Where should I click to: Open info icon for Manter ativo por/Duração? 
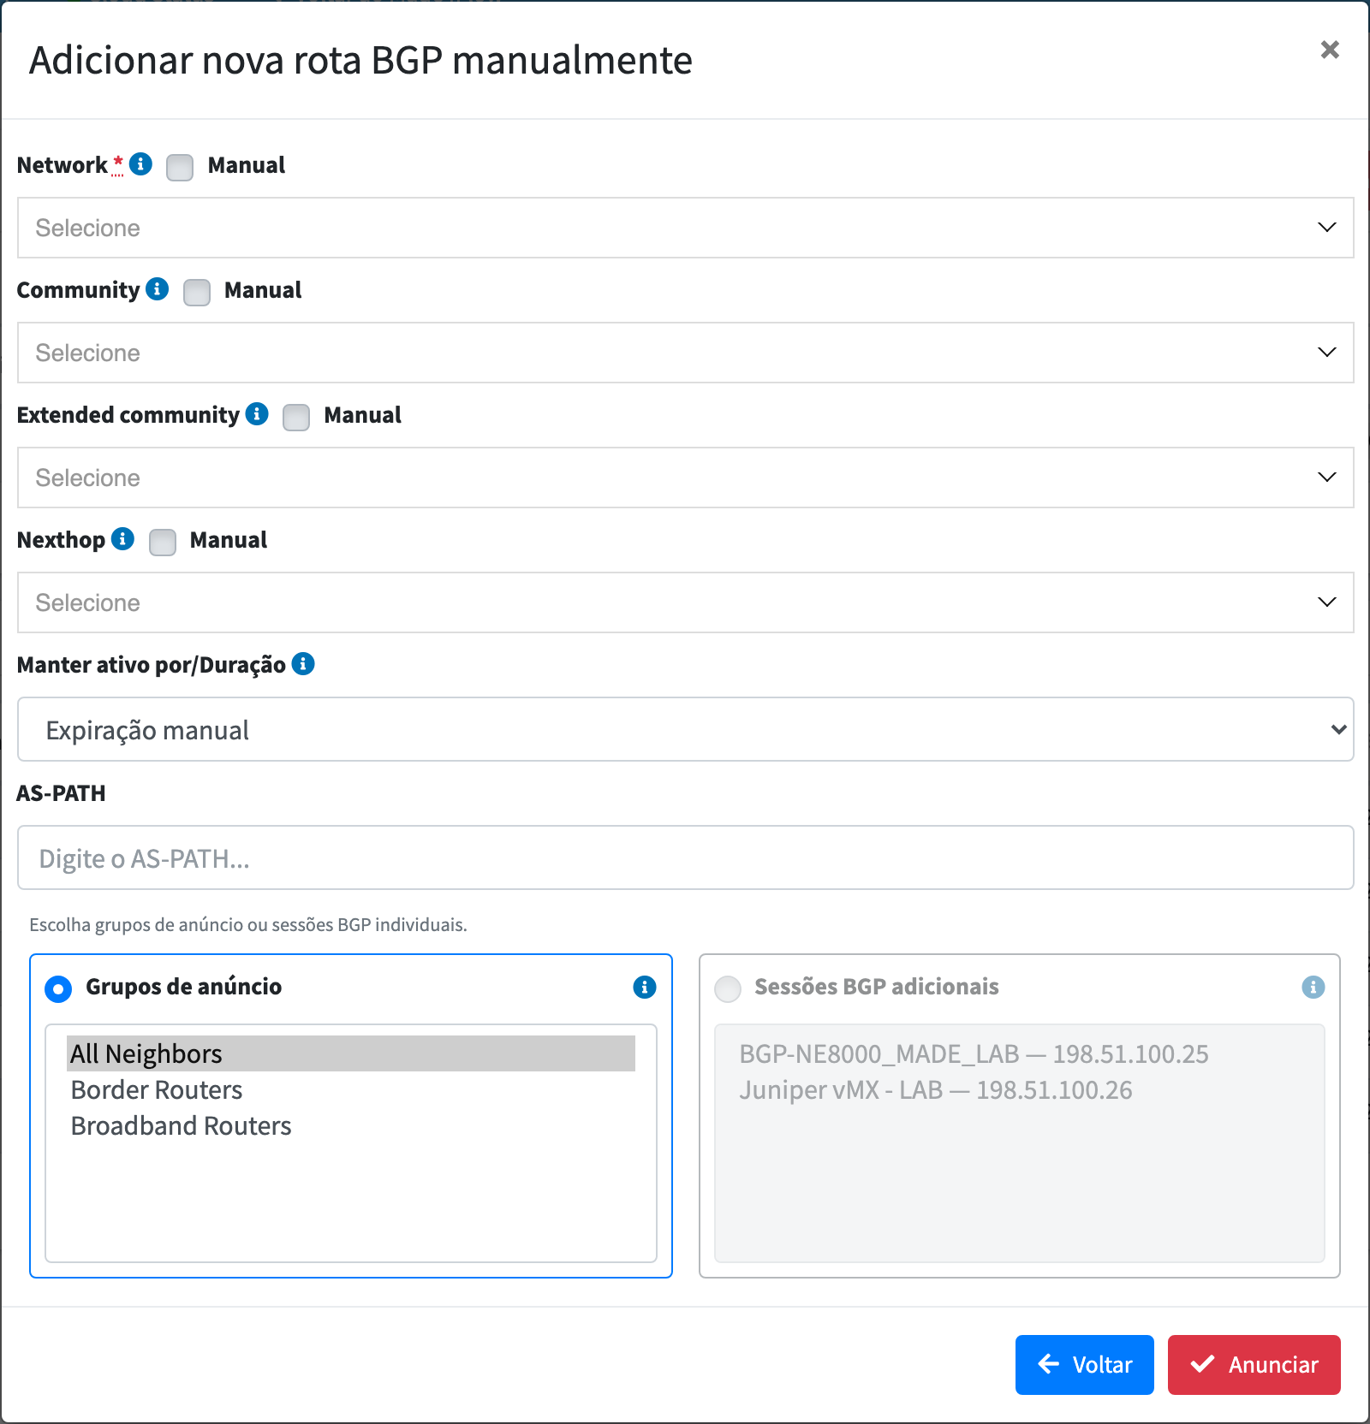coord(303,663)
